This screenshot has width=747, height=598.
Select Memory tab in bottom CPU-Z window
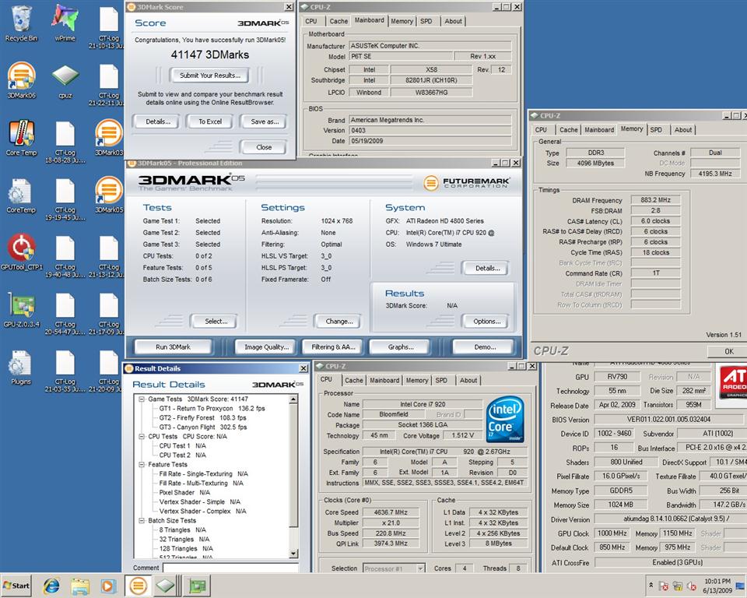tap(417, 381)
